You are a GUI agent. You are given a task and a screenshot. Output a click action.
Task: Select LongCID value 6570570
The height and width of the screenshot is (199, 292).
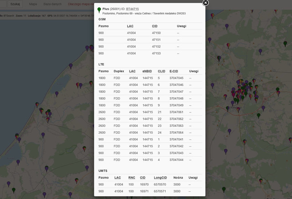click(x=160, y=184)
